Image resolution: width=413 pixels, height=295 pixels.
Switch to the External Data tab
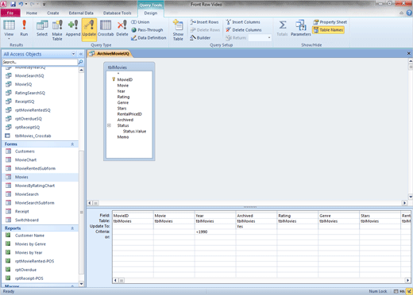[x=81, y=13]
